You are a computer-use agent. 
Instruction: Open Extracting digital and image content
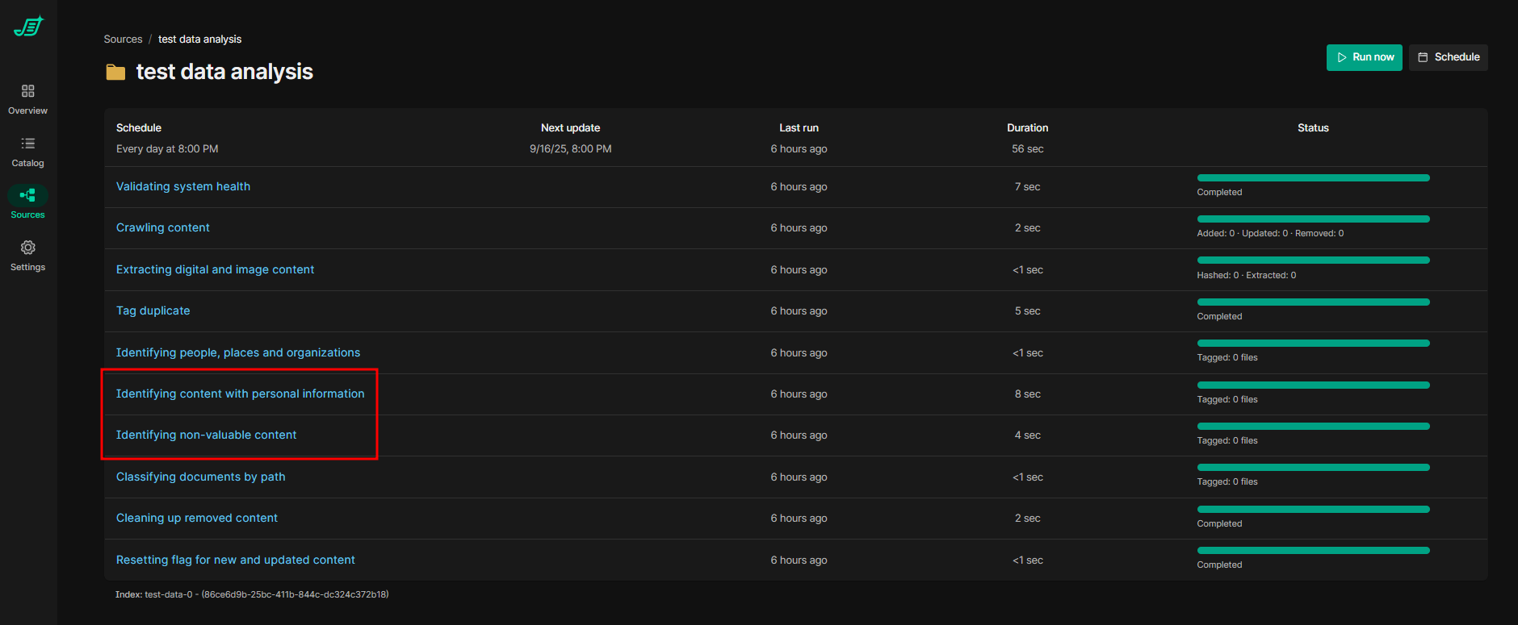click(215, 269)
